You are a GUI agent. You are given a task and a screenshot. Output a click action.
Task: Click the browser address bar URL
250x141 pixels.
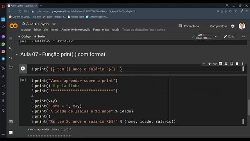[86, 11]
